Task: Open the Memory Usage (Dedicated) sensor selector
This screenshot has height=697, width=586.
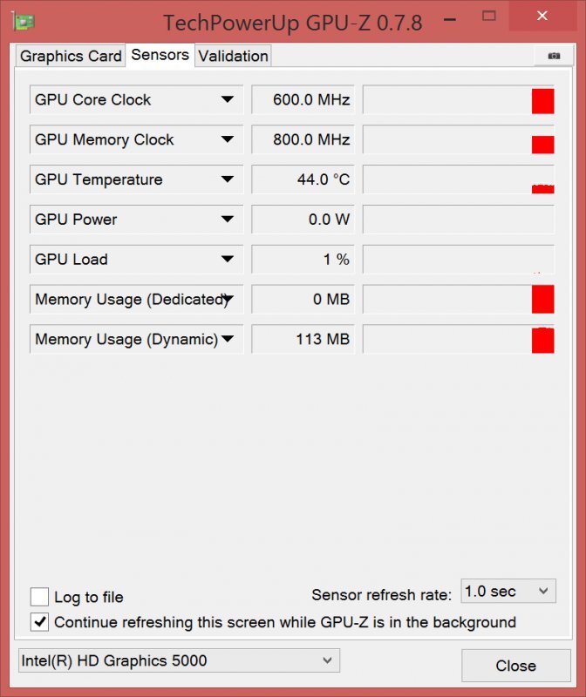Action: [228, 299]
